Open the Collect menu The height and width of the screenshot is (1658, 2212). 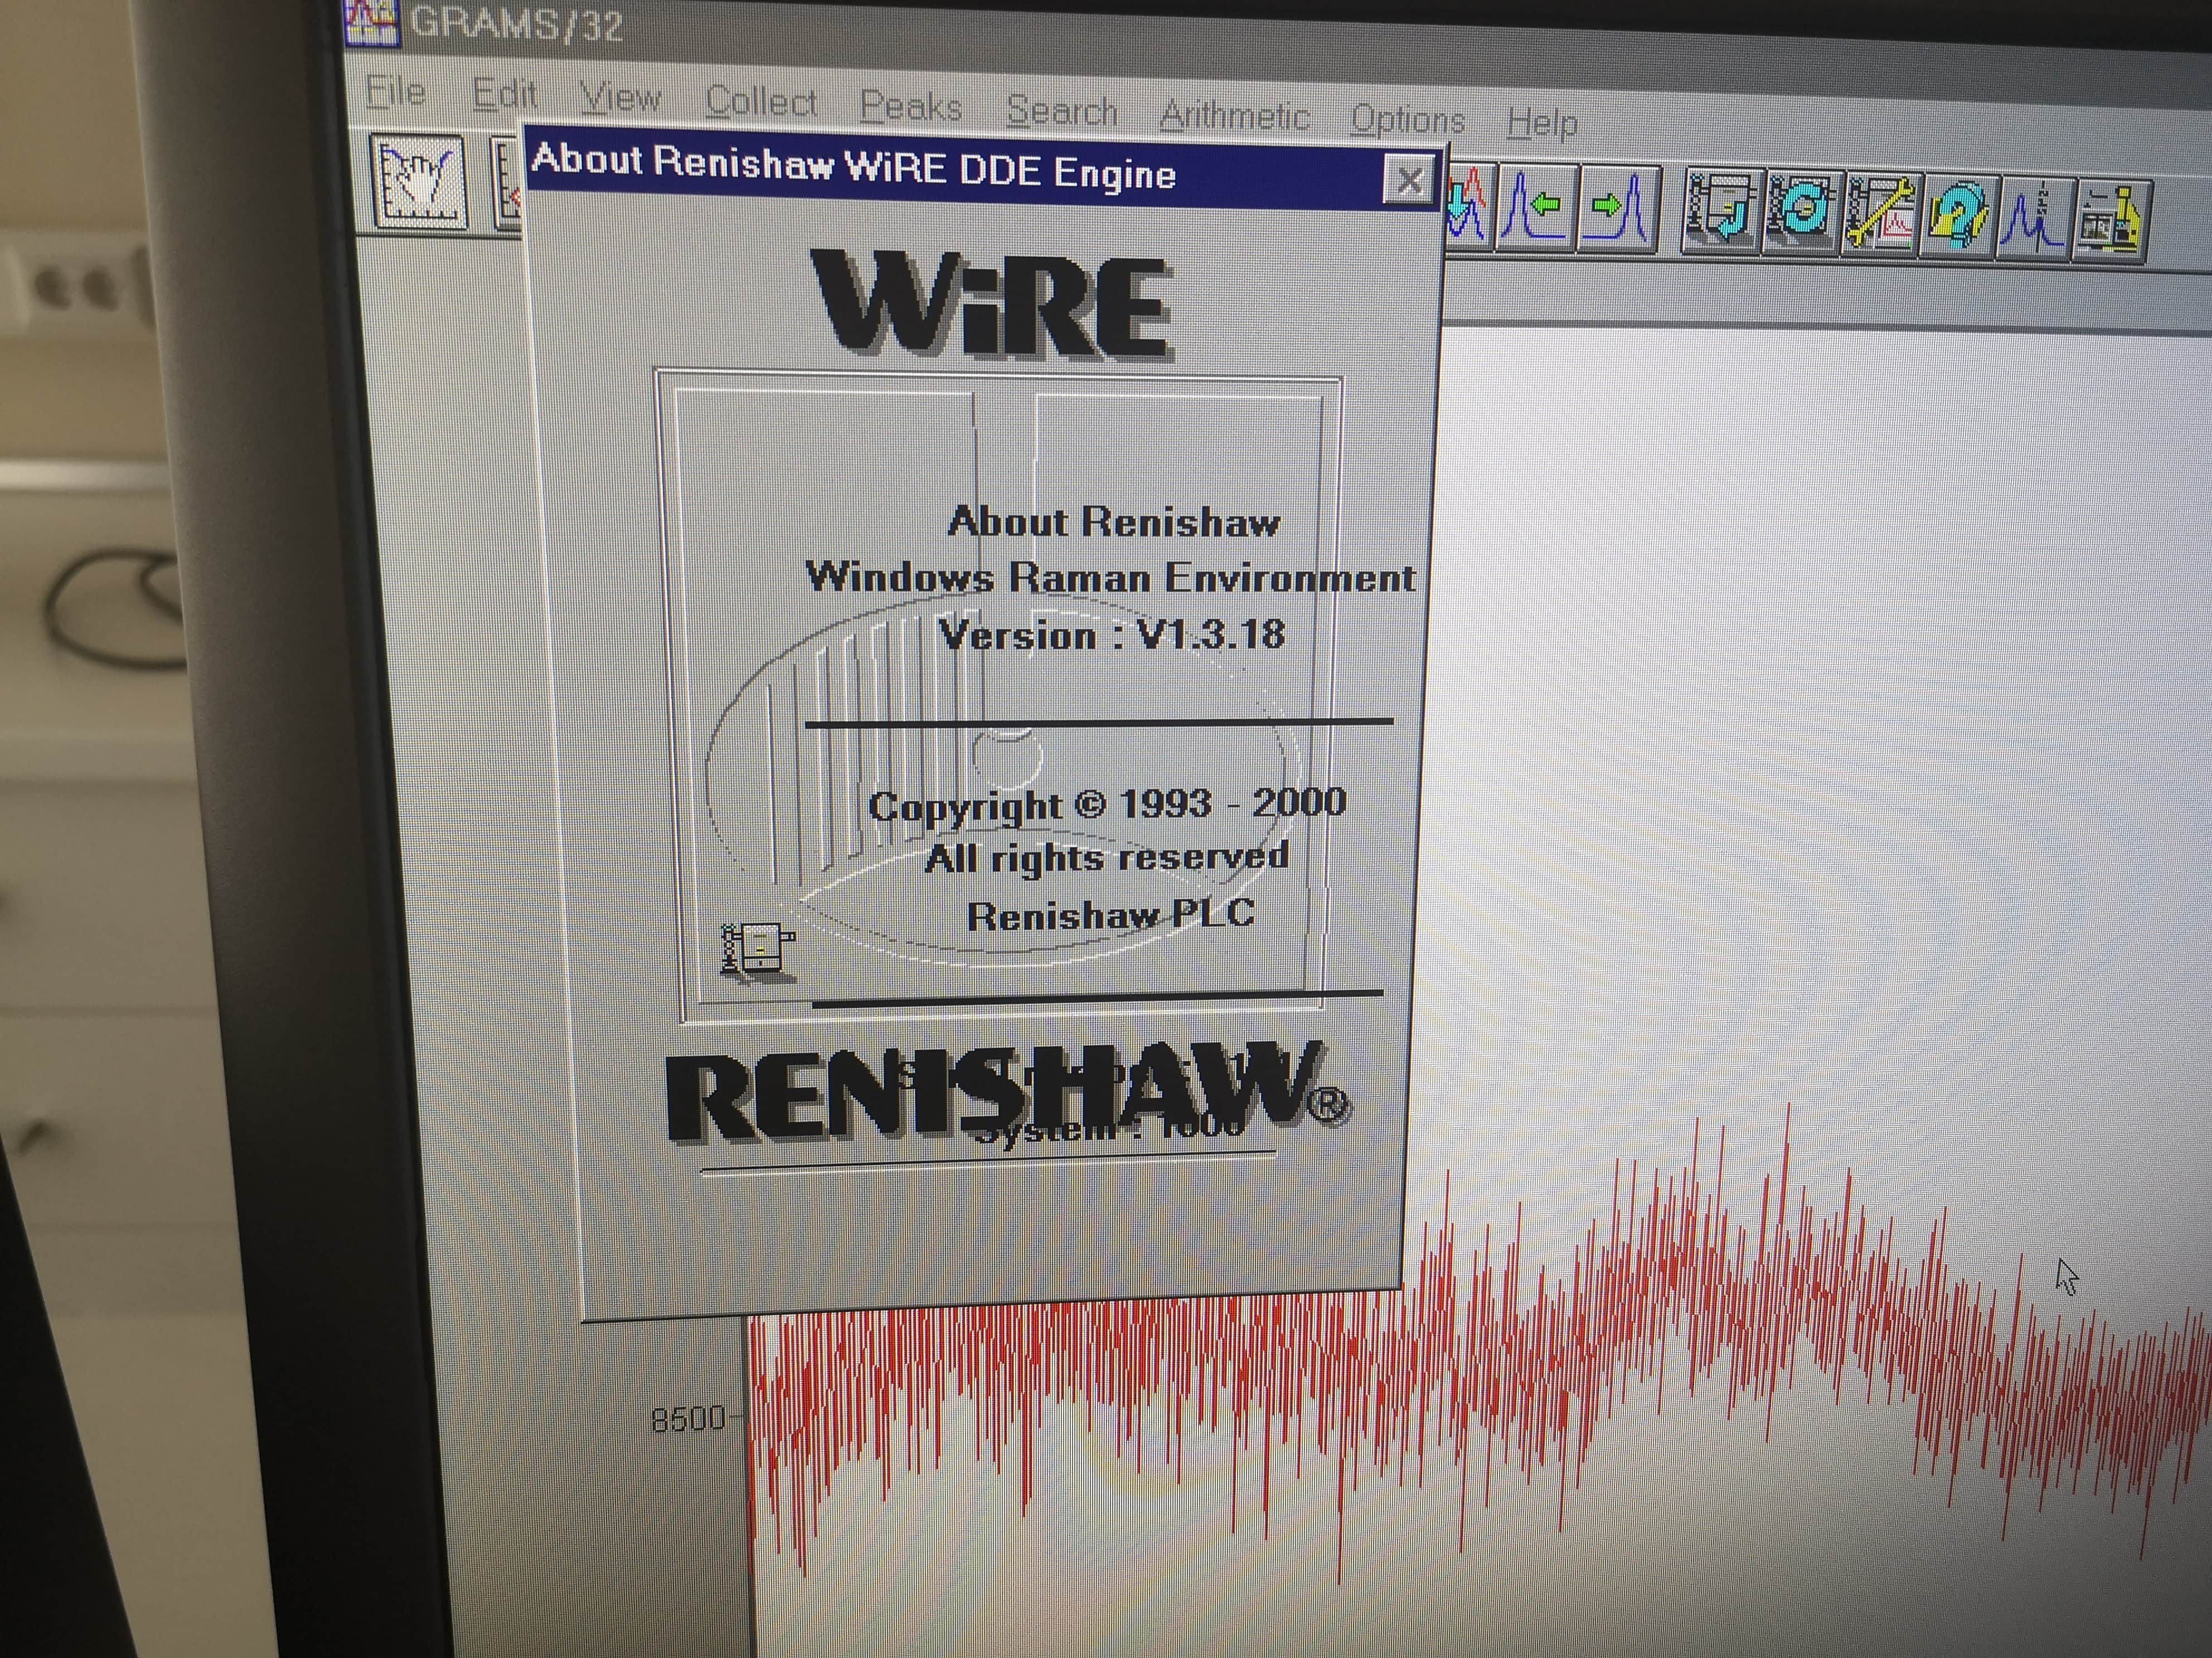pos(761,102)
